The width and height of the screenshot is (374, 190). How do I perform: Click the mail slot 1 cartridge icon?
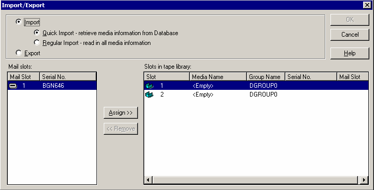tap(13, 86)
